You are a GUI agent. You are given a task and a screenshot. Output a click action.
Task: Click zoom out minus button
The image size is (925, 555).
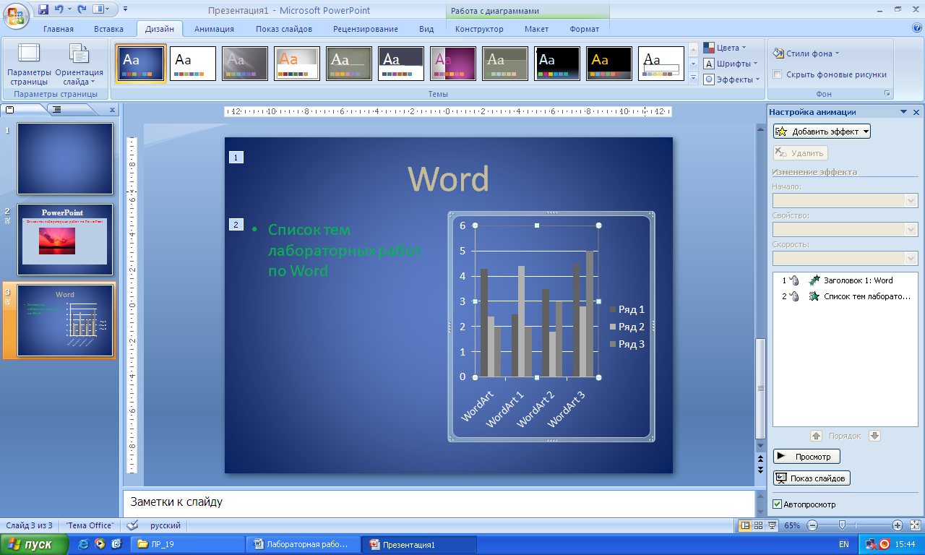point(812,525)
